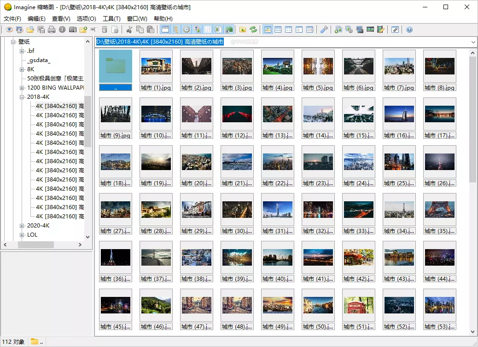The width and height of the screenshot is (478, 347).
Task: Click the go up one folder icon
Action: tap(243, 29)
